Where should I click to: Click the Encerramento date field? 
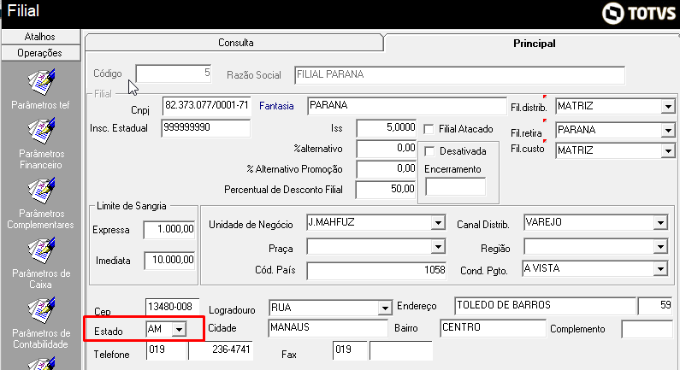pyautogui.click(x=455, y=187)
